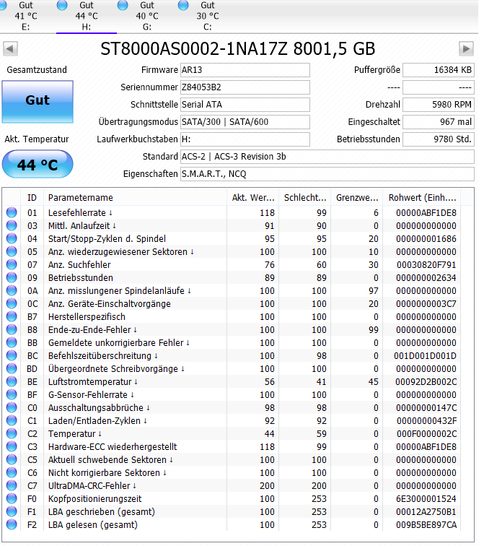The image size is (484, 546).
Task: Click the status orb for Laden/Entladen-Zyklen row
Action: [x=12, y=420]
